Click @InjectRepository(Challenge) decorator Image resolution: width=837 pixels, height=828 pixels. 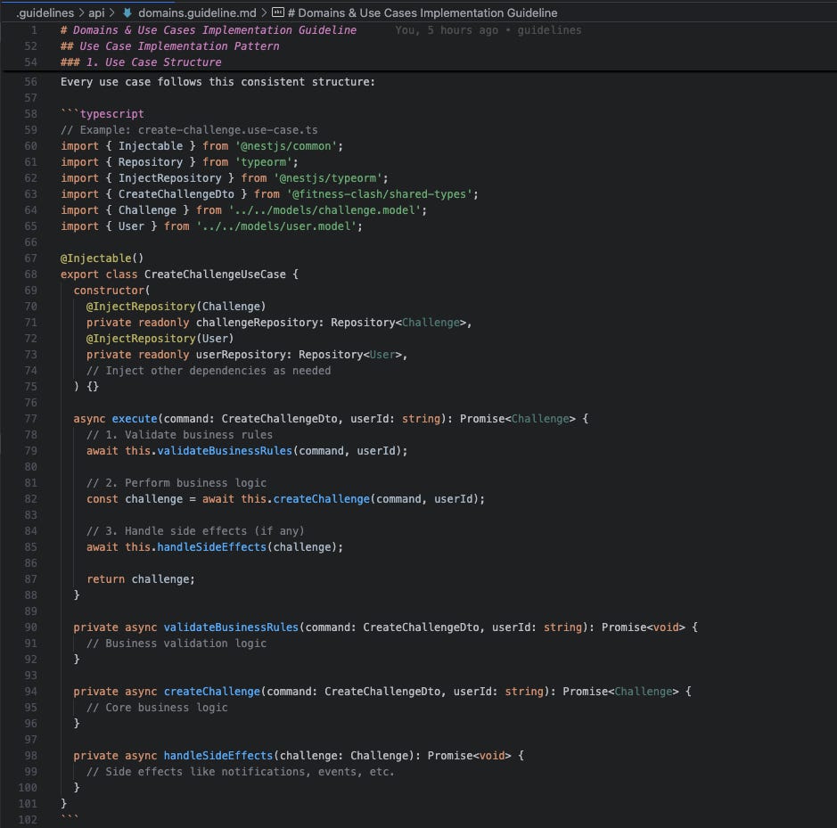[x=176, y=307]
